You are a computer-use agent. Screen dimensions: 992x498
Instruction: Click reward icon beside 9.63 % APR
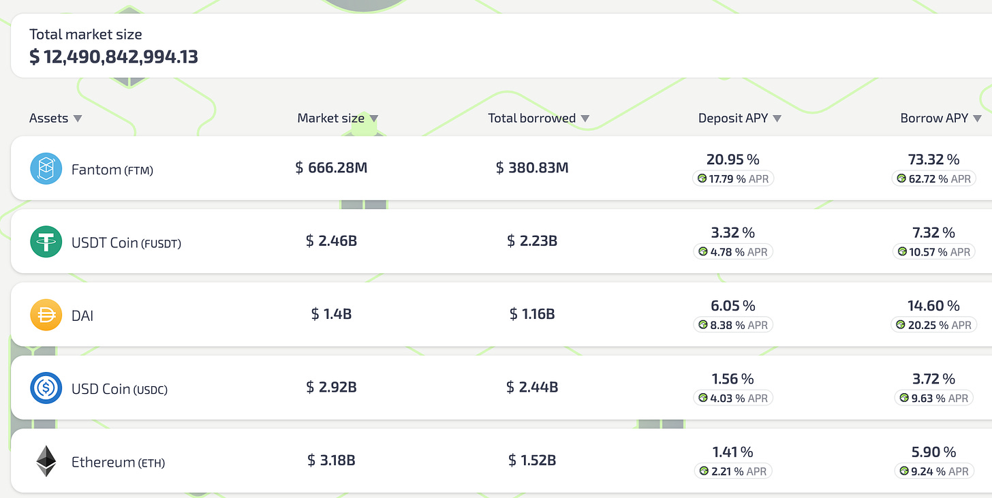(904, 398)
